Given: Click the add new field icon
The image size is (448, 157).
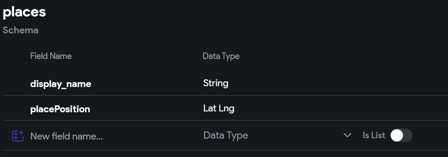Looking at the screenshot, I should 18,136.
